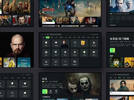Switch to the VIP tab in center screen
The height and width of the screenshot is (100, 134).
pos(56,37)
